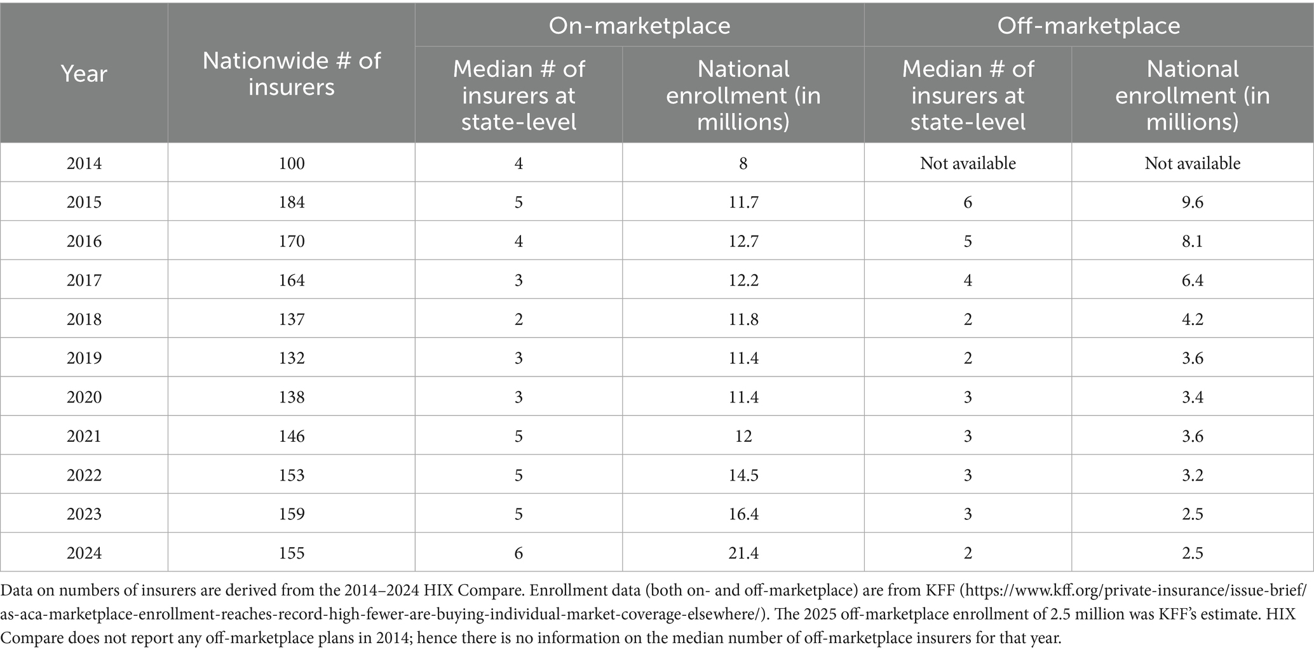Image resolution: width=1314 pixels, height=652 pixels.
Task: Click nationwide insurers value 155
Action: [x=292, y=553]
